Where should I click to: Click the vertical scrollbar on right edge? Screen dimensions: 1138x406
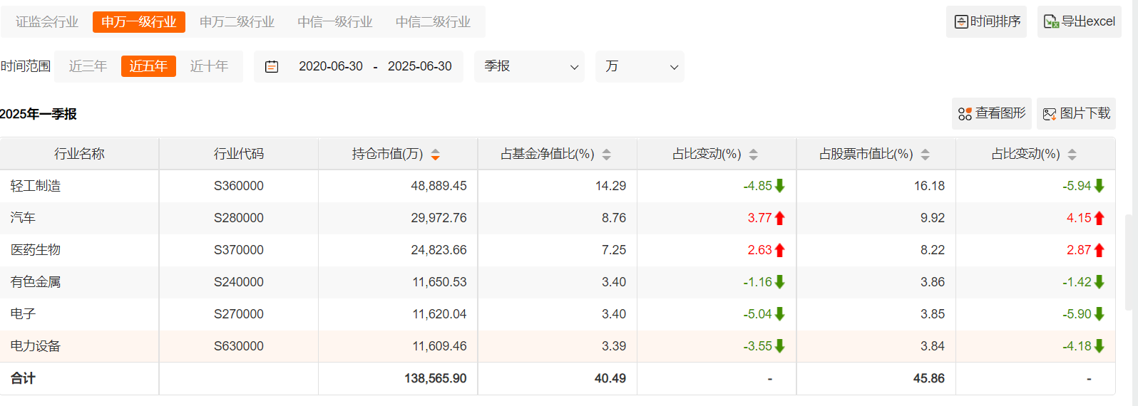pos(1129,262)
